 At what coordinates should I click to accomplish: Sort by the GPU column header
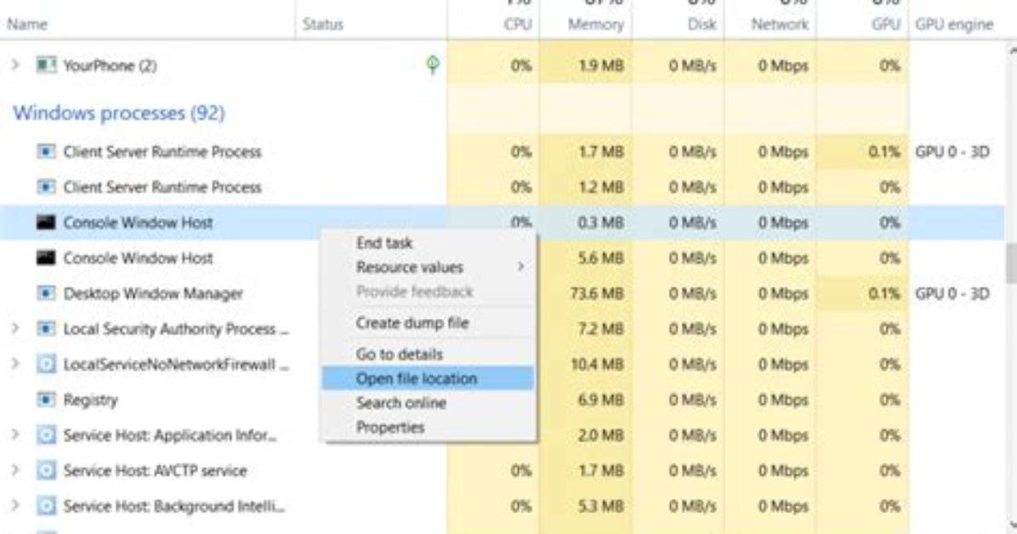coord(886,25)
